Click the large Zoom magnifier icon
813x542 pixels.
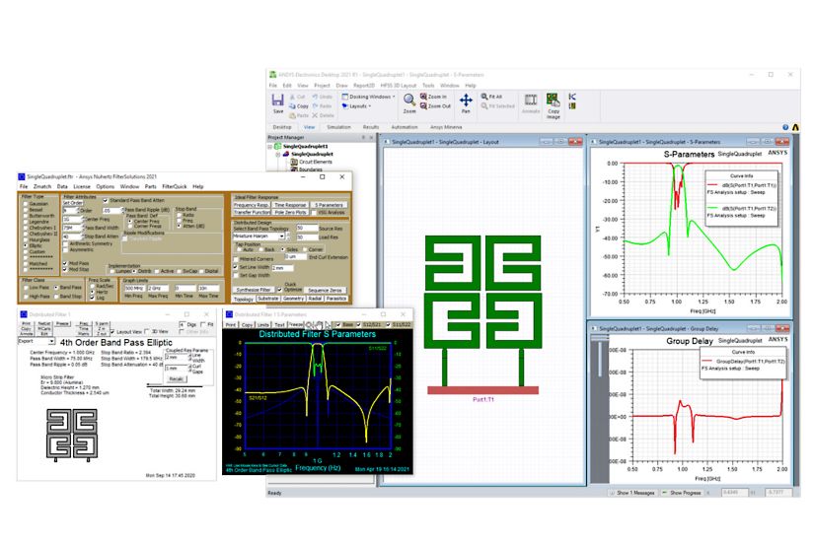tap(408, 101)
